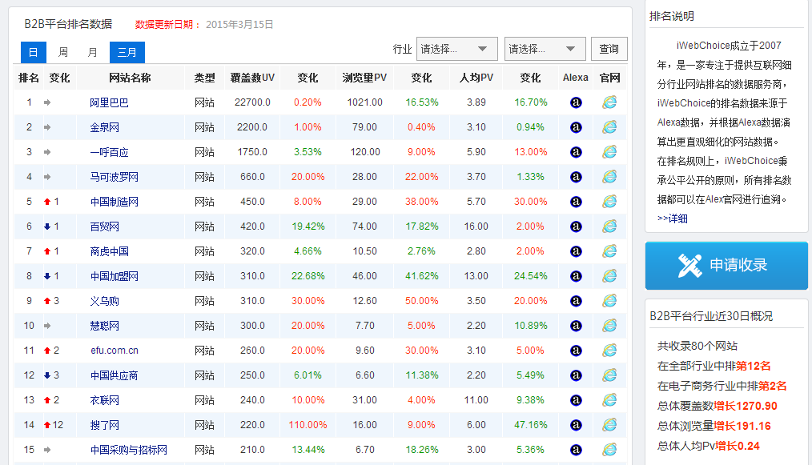Click the 覆盖数UV column header

[252, 78]
